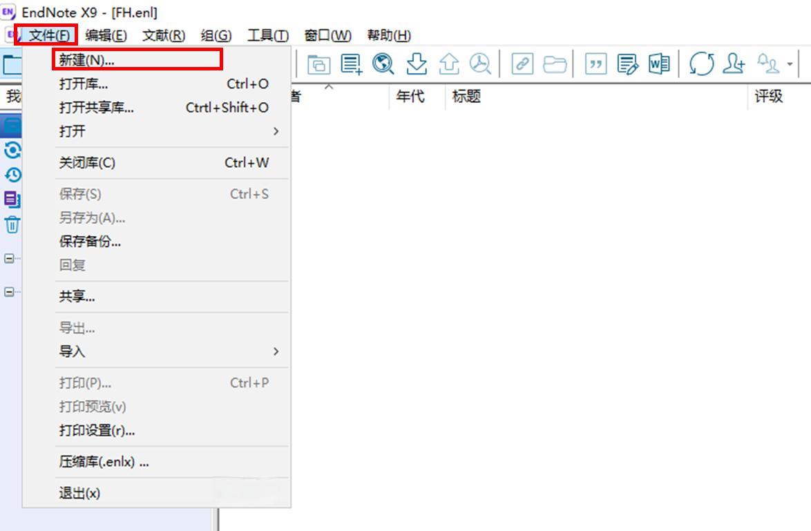Open the 组(G) menu

(216, 35)
